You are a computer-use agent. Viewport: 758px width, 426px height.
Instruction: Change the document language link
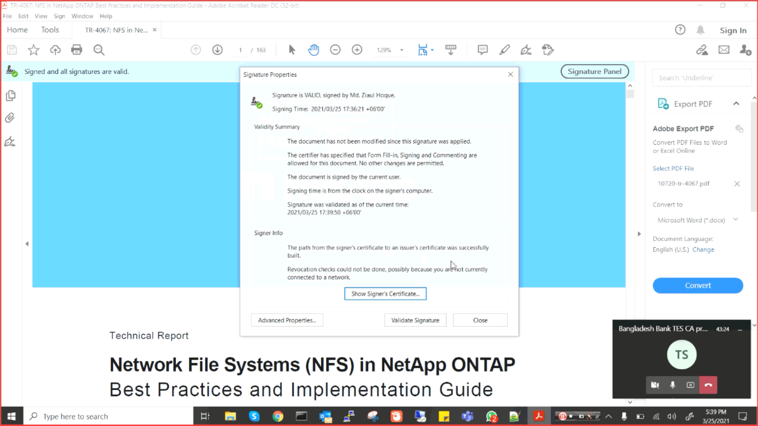point(703,250)
